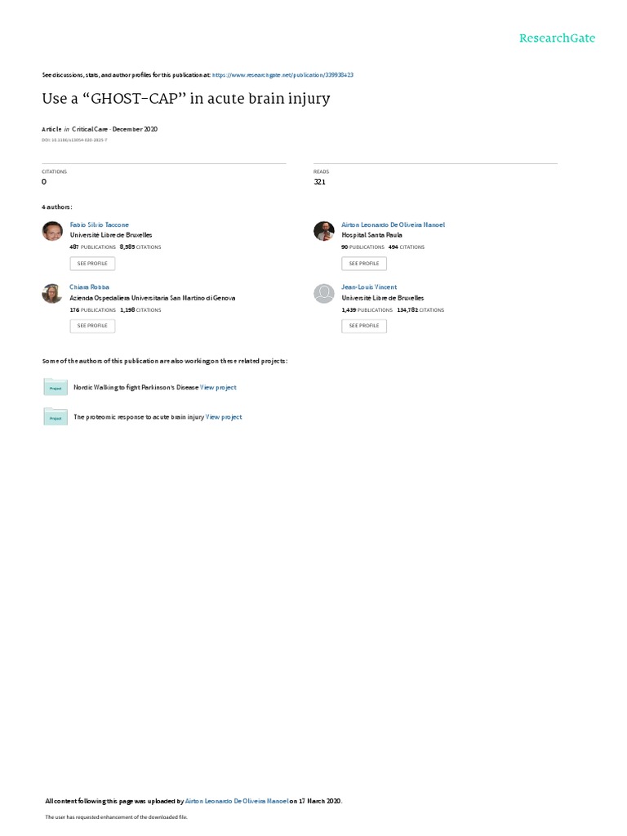Open Airton Leonardo De Oliveira Manoel name link
The image size is (627, 836).
point(393,225)
